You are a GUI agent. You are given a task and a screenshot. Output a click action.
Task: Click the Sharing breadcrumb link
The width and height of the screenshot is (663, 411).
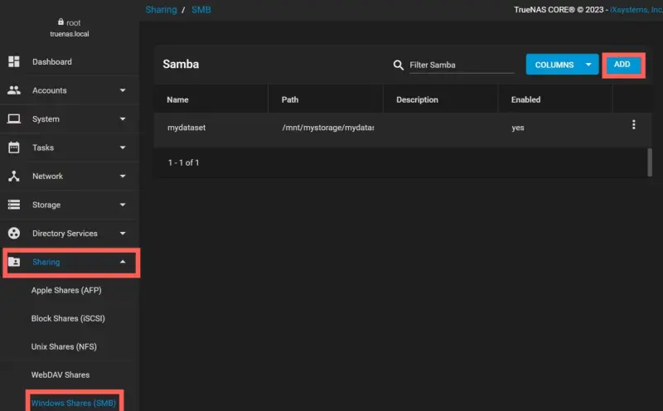tap(161, 10)
